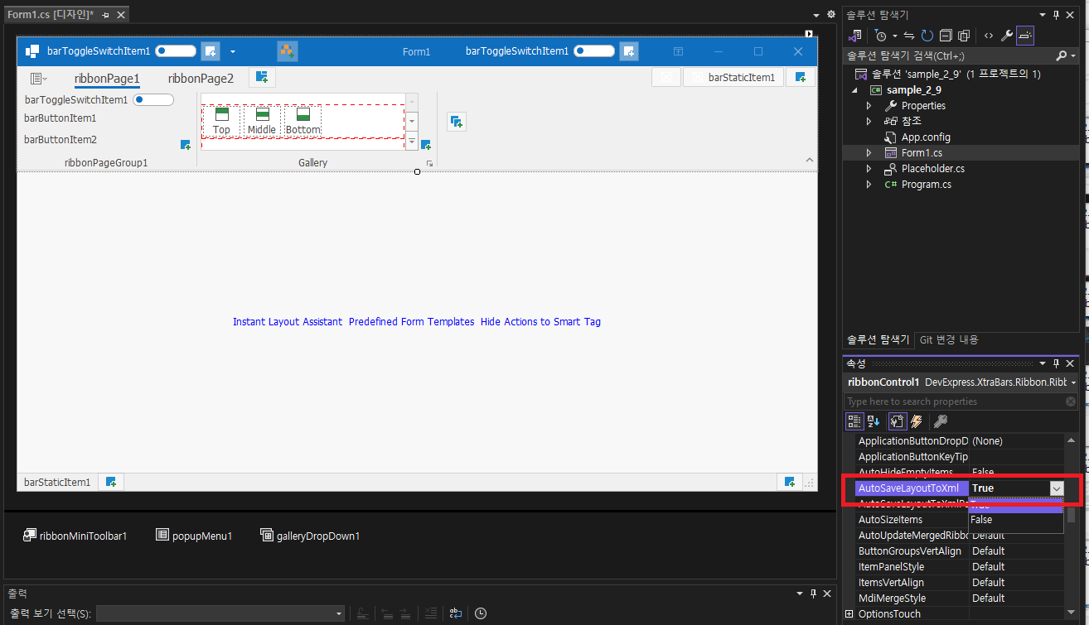Select the ribbonMiniToolbar1 component in the tray
The height and width of the screenshot is (625, 1089).
pos(75,536)
